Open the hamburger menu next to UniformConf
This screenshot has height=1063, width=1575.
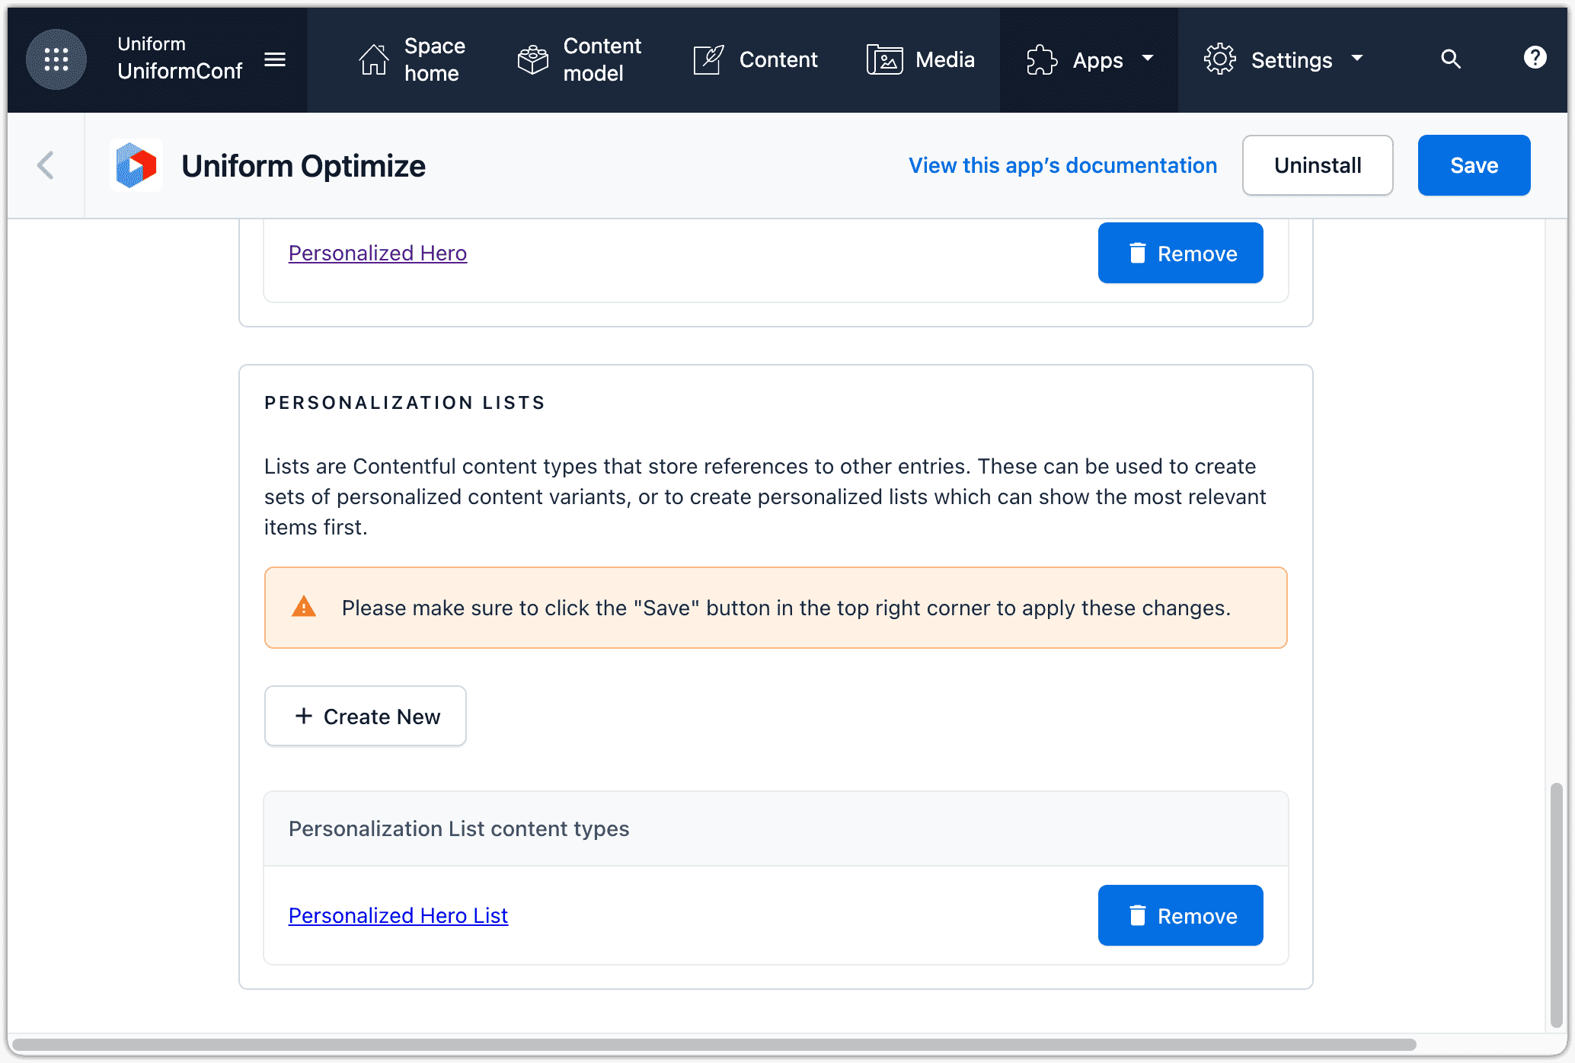click(275, 59)
